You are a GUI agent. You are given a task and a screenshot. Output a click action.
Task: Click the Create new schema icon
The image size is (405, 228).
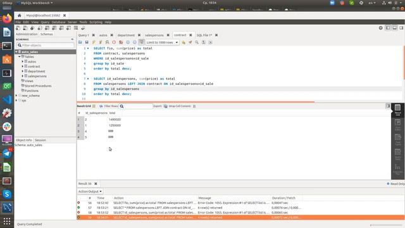(40, 28)
